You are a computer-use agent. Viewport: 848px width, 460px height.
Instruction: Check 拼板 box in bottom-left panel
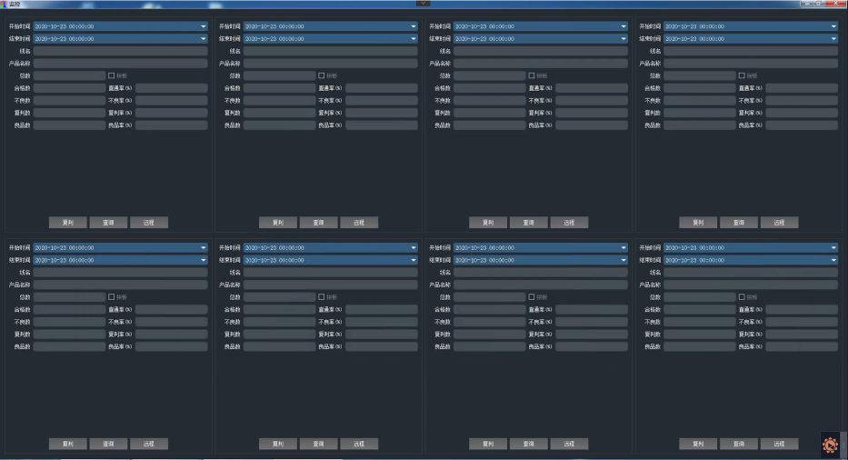112,296
